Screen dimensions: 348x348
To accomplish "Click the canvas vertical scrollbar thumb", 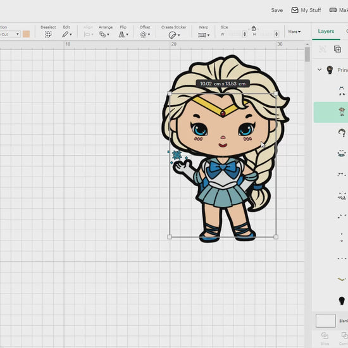I will tap(307, 54).
